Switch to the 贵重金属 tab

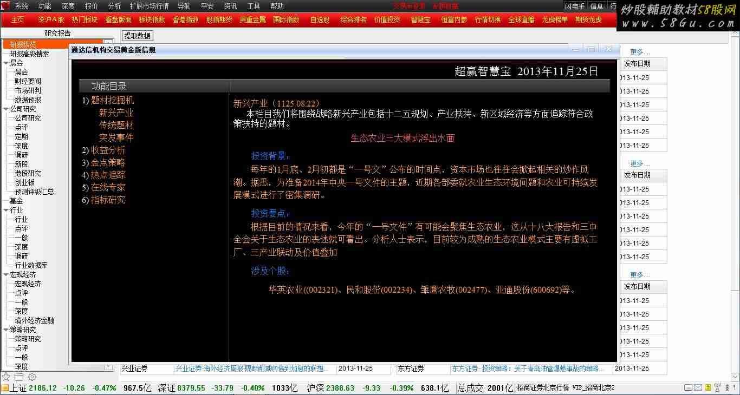point(252,19)
